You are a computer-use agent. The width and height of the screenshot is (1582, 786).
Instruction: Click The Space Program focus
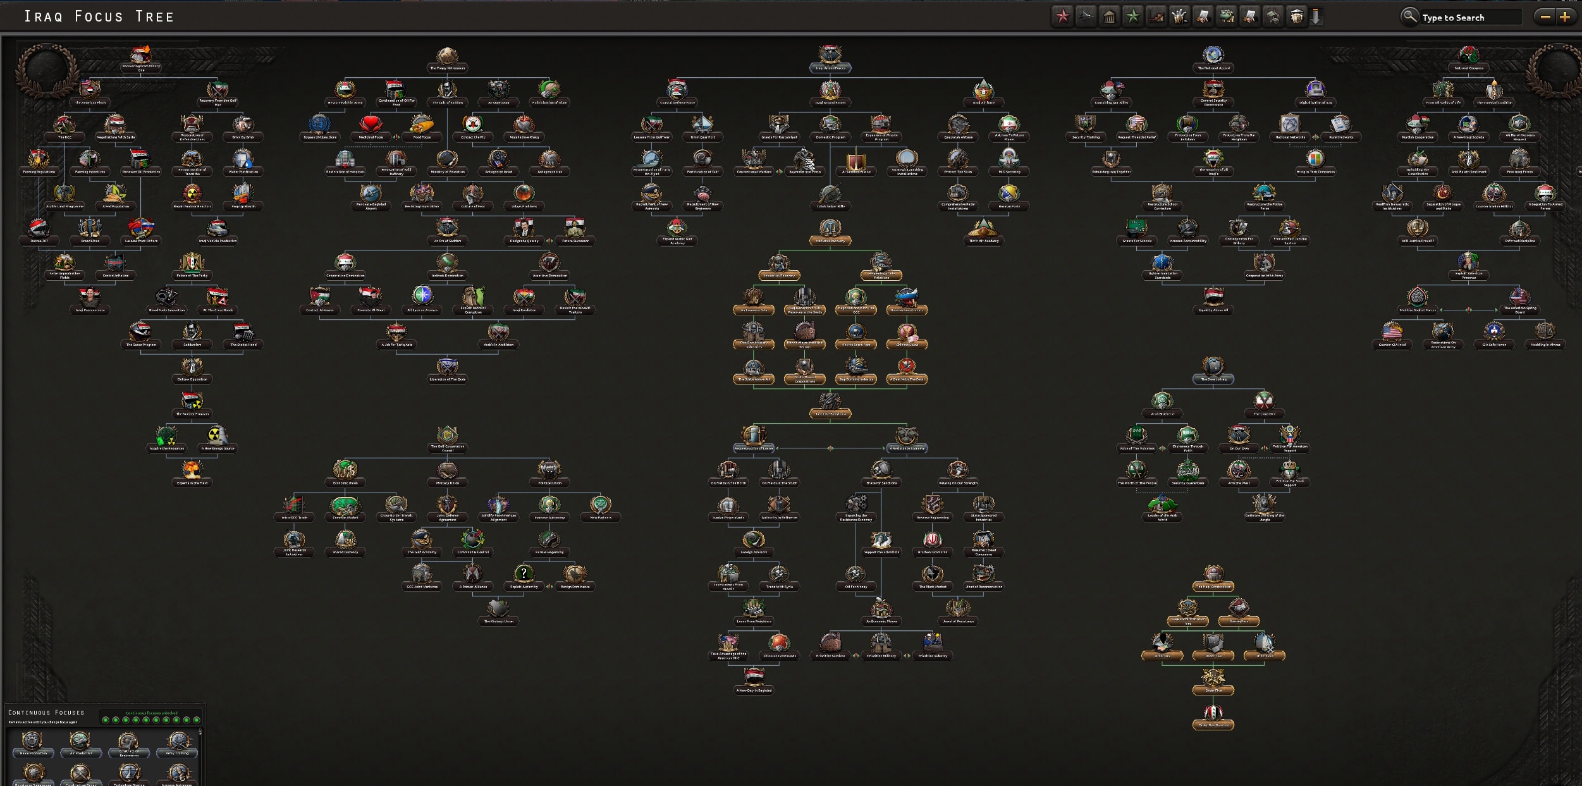pyautogui.click(x=141, y=335)
